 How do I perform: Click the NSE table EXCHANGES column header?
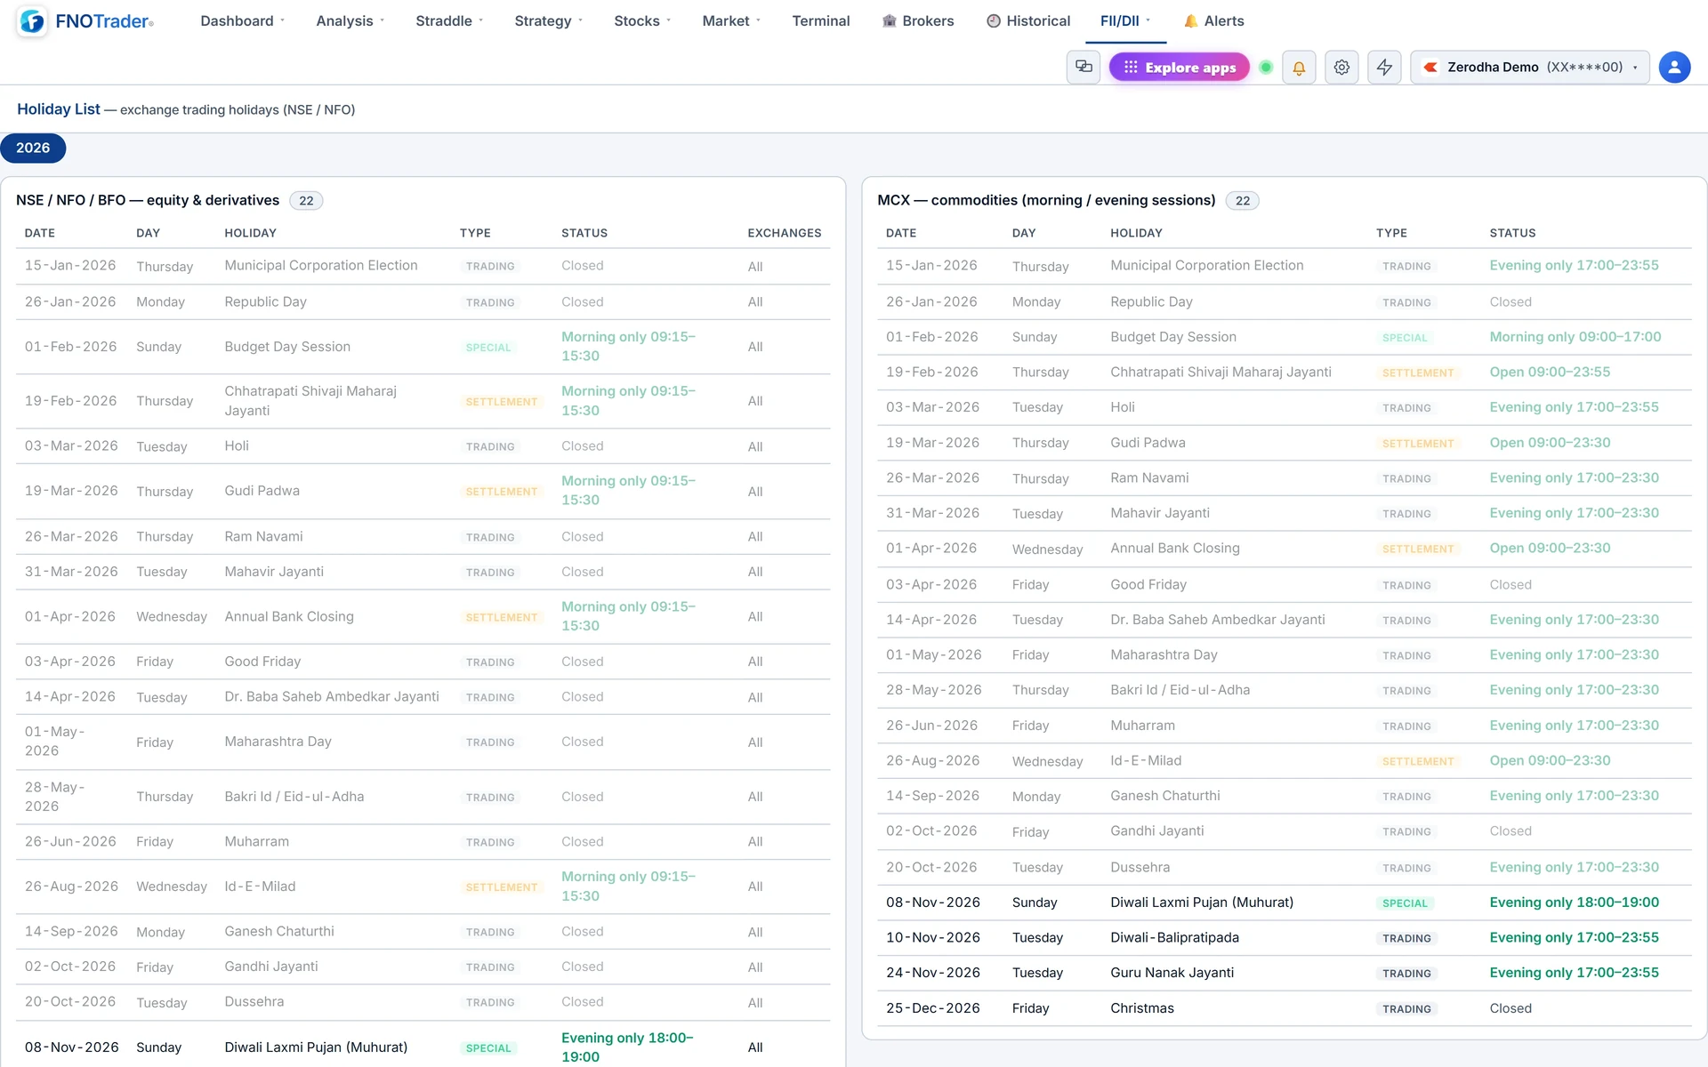(x=784, y=233)
